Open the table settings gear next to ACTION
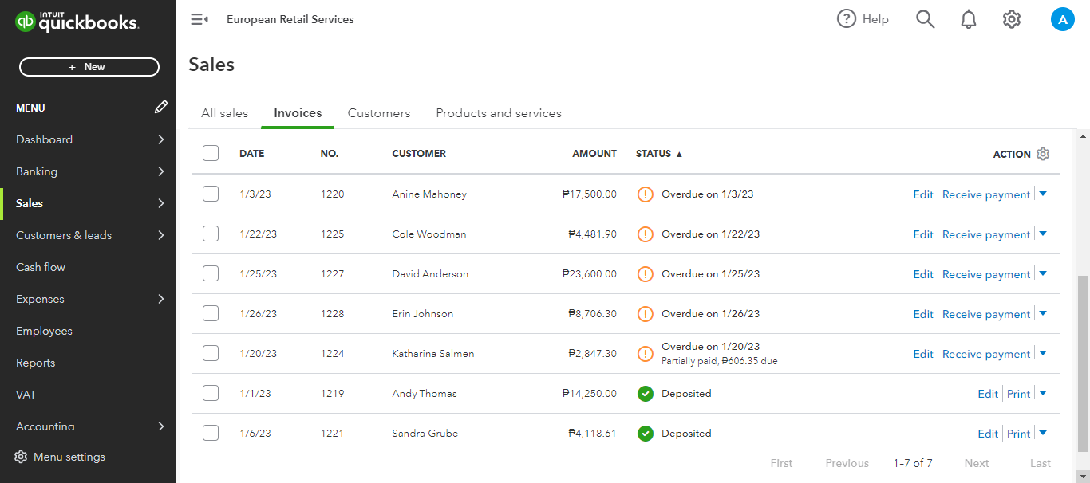The width and height of the screenshot is (1090, 483). [x=1043, y=154]
